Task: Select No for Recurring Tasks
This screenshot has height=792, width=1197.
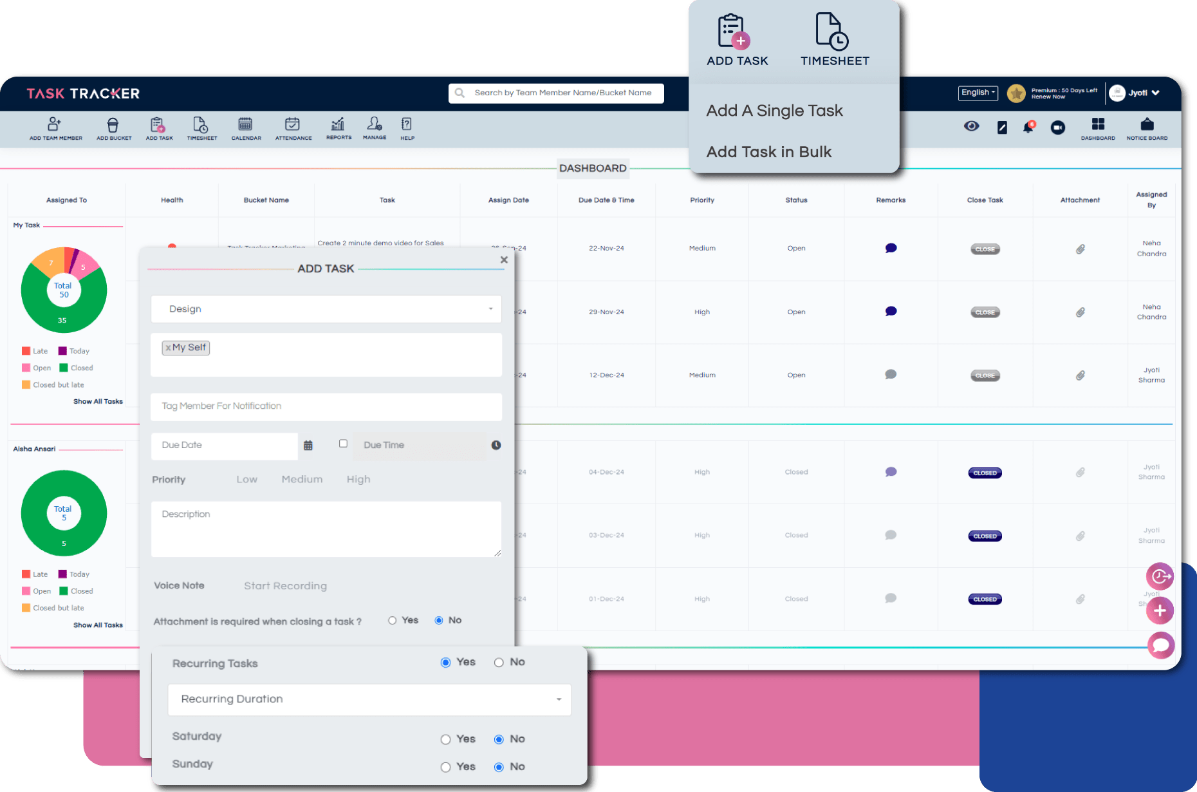Action: [499, 663]
